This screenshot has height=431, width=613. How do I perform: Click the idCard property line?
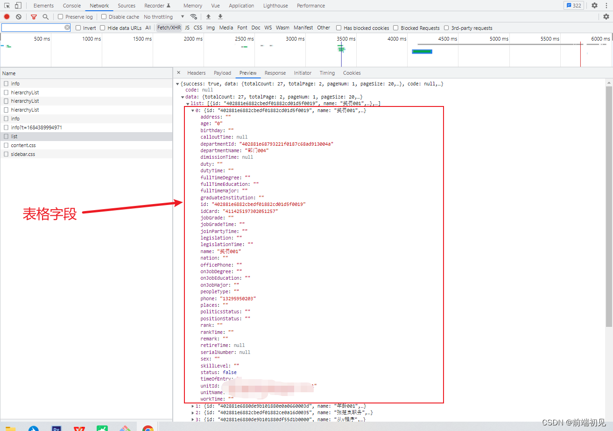pyautogui.click(x=239, y=211)
